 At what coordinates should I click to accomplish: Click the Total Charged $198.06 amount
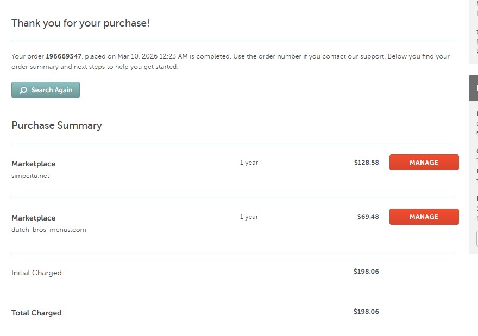(366, 312)
